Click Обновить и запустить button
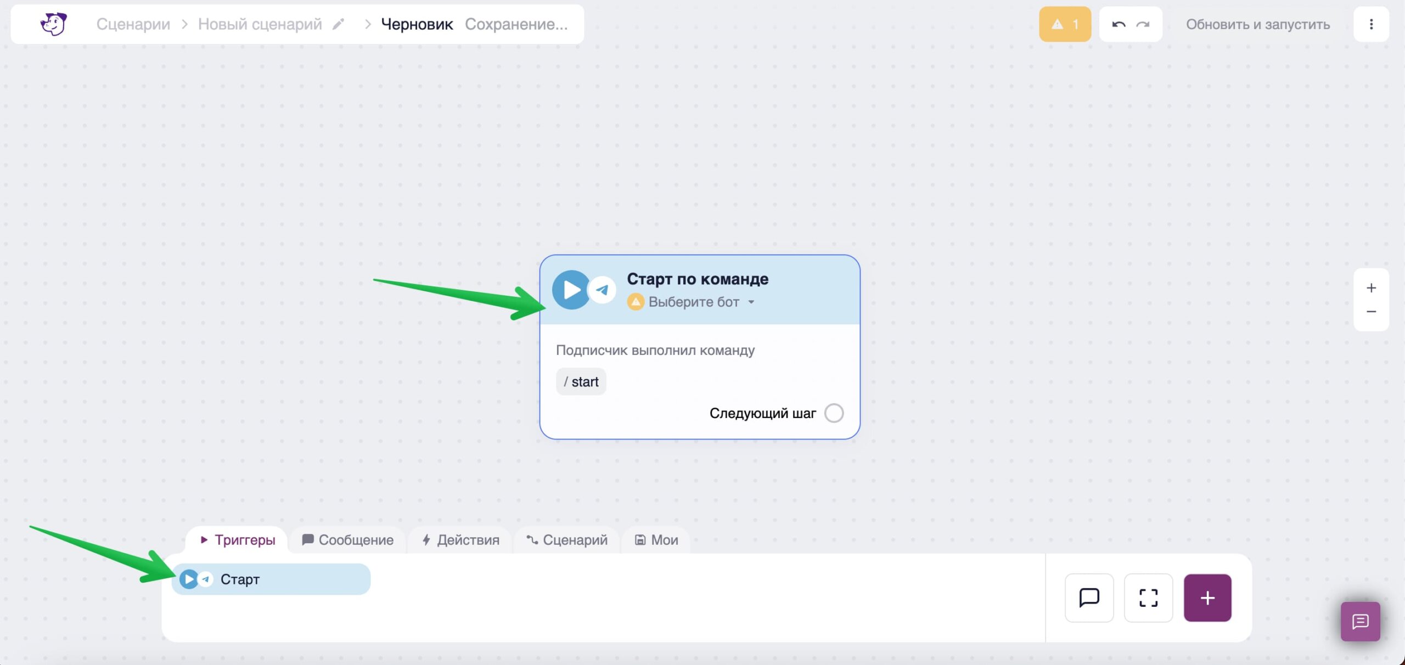Screen dimensions: 1405x665 [x=1257, y=24]
